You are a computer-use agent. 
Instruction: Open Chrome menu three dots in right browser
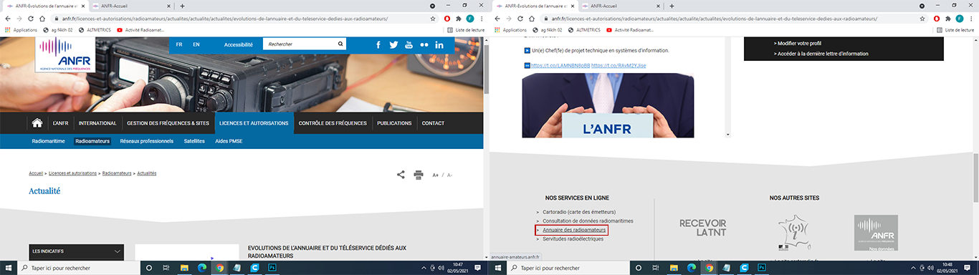coord(970,19)
